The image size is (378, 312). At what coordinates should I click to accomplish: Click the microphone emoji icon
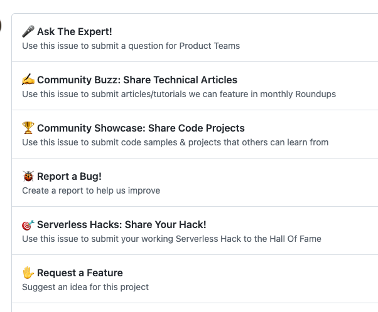click(28, 31)
